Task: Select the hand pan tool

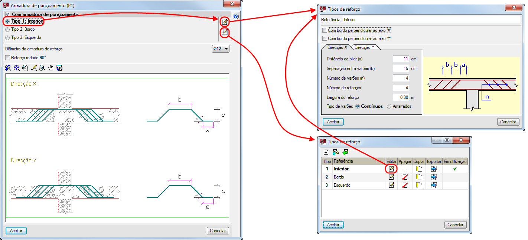Action: [x=51, y=68]
